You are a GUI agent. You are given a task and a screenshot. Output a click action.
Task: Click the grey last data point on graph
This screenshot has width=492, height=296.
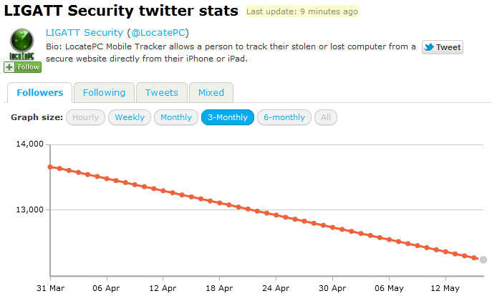tap(483, 260)
